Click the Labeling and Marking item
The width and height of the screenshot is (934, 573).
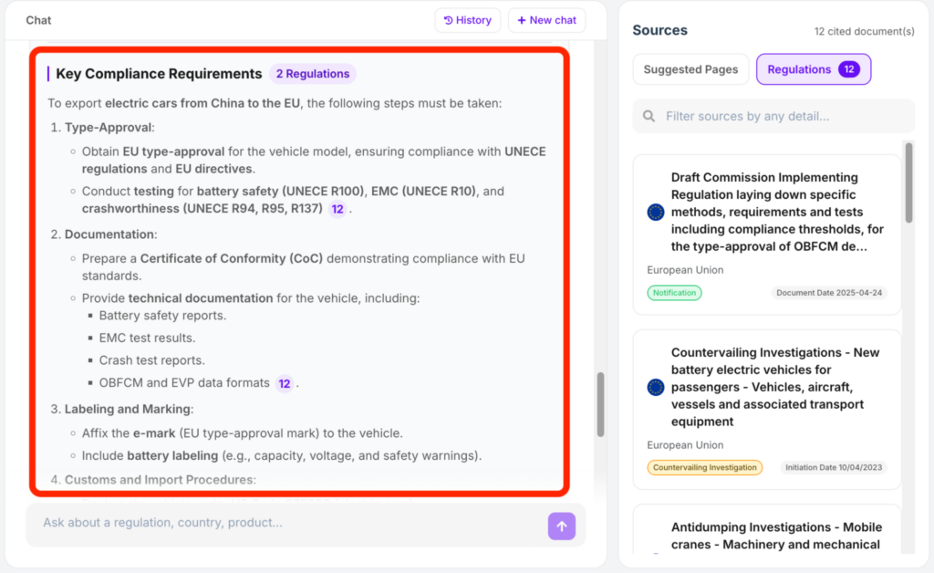129,409
